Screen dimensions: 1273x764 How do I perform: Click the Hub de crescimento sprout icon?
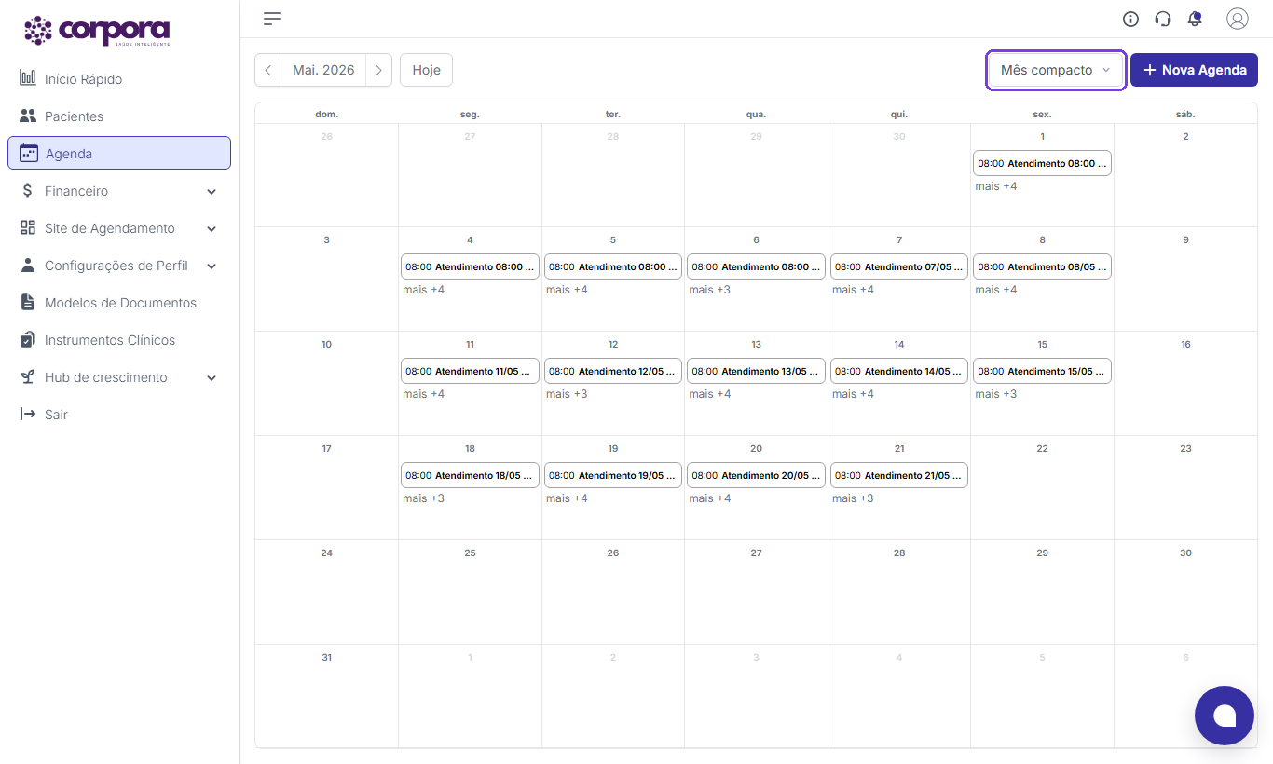[x=28, y=377]
